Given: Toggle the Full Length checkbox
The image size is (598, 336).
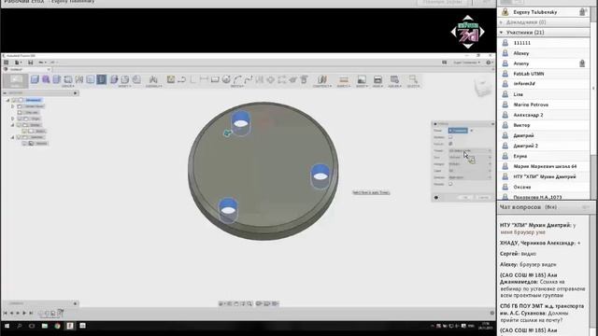Looking at the screenshot, I should coord(450,144).
